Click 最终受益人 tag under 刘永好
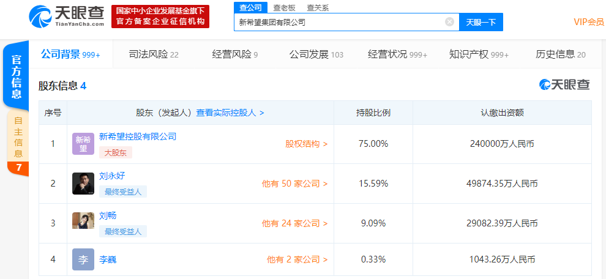This screenshot has height=279, width=606. point(123,192)
